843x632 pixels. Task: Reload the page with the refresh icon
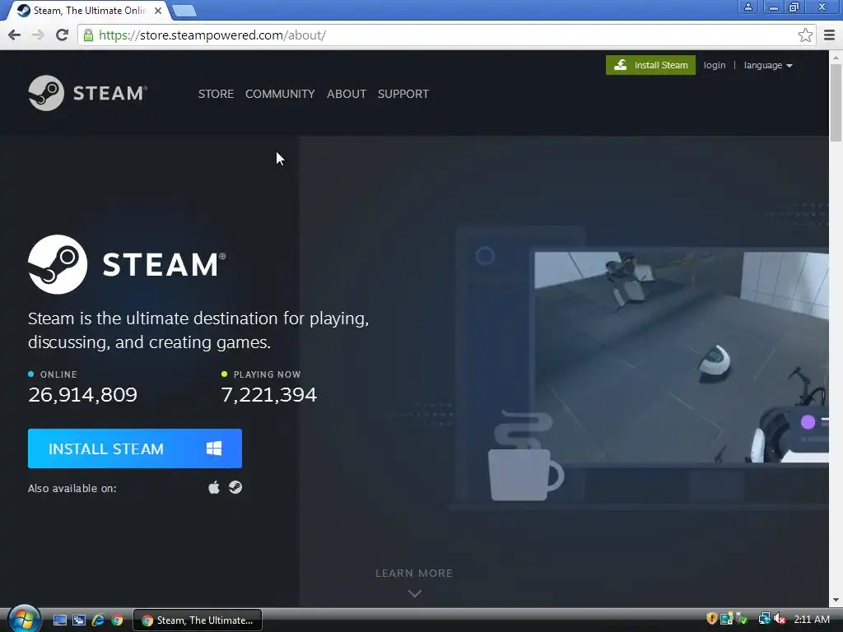click(63, 35)
